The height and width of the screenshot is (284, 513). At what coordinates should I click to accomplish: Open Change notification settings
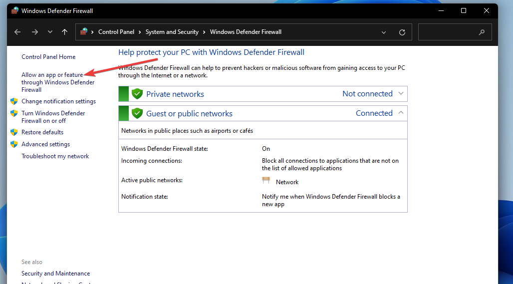58,101
